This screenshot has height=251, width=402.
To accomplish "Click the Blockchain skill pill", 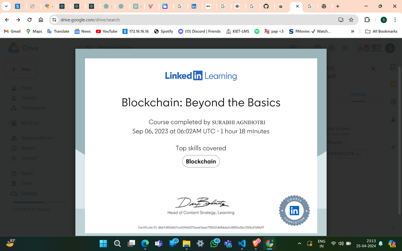I will tap(201, 161).
